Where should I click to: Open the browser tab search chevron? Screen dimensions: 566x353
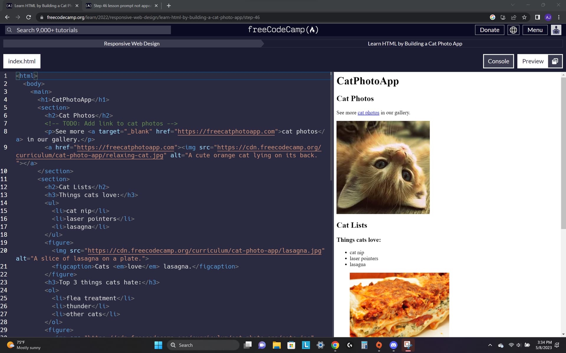513,5
